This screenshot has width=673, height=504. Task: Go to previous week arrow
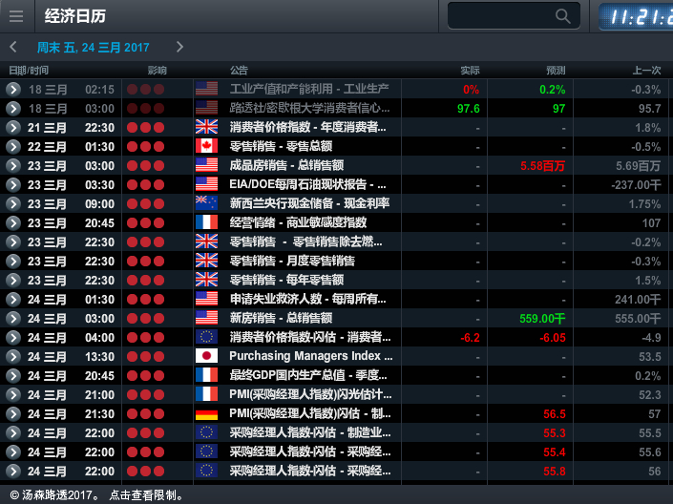[13, 47]
